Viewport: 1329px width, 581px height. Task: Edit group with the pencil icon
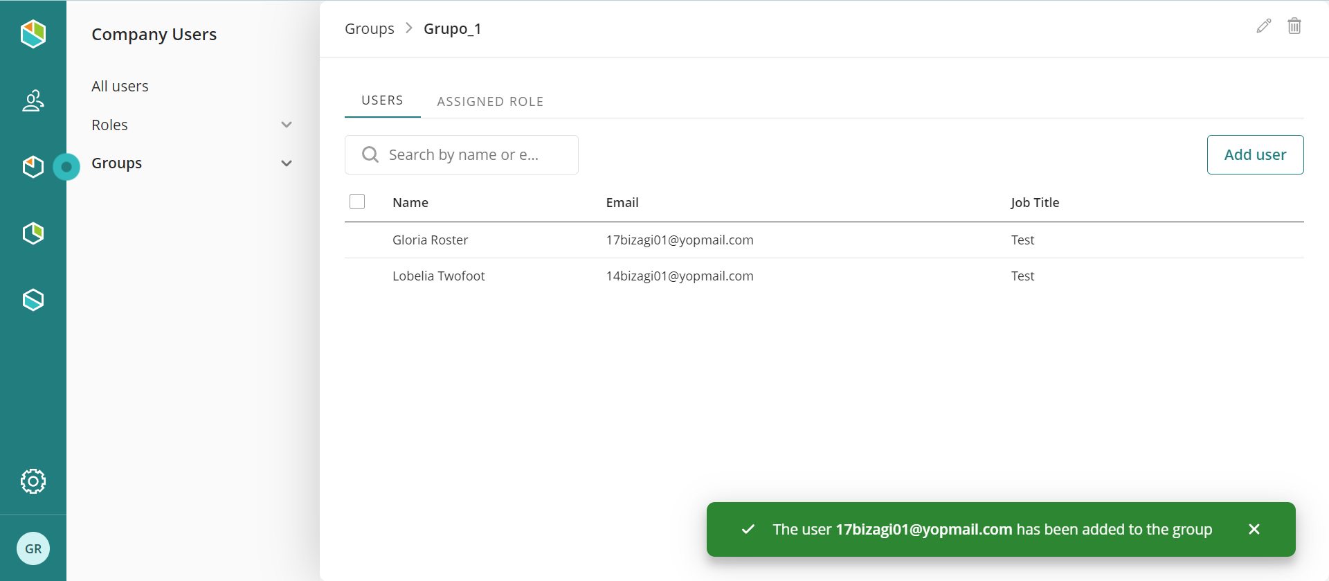point(1264,26)
